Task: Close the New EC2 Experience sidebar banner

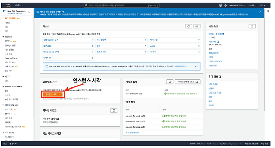Action: tap(29, 12)
